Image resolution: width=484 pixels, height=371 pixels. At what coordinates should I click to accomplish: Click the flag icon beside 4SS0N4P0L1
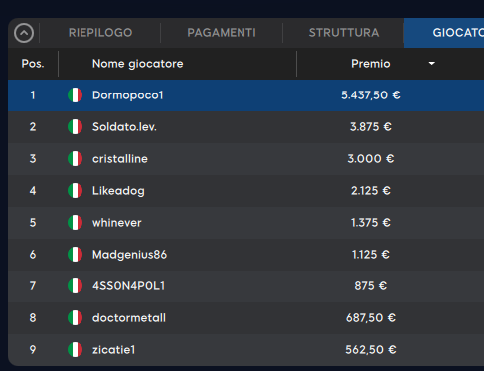click(76, 286)
